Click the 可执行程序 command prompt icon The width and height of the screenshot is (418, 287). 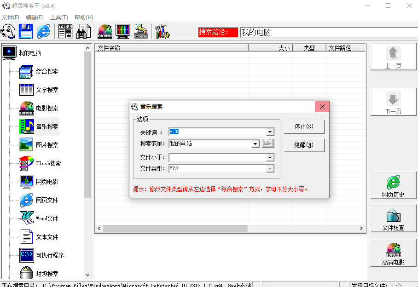[26, 255]
